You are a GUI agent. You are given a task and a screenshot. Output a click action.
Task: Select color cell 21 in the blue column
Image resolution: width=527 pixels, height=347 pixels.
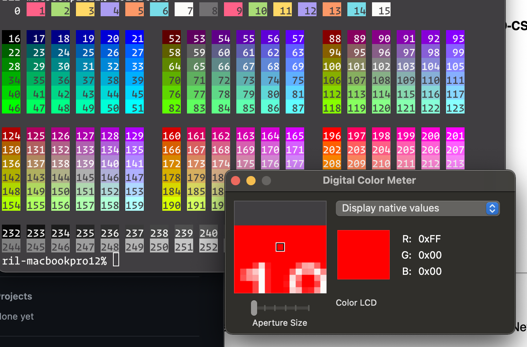(x=135, y=38)
